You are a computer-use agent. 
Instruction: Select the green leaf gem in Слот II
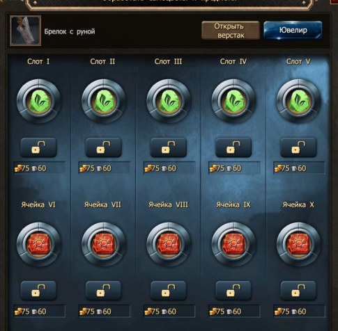coord(104,102)
